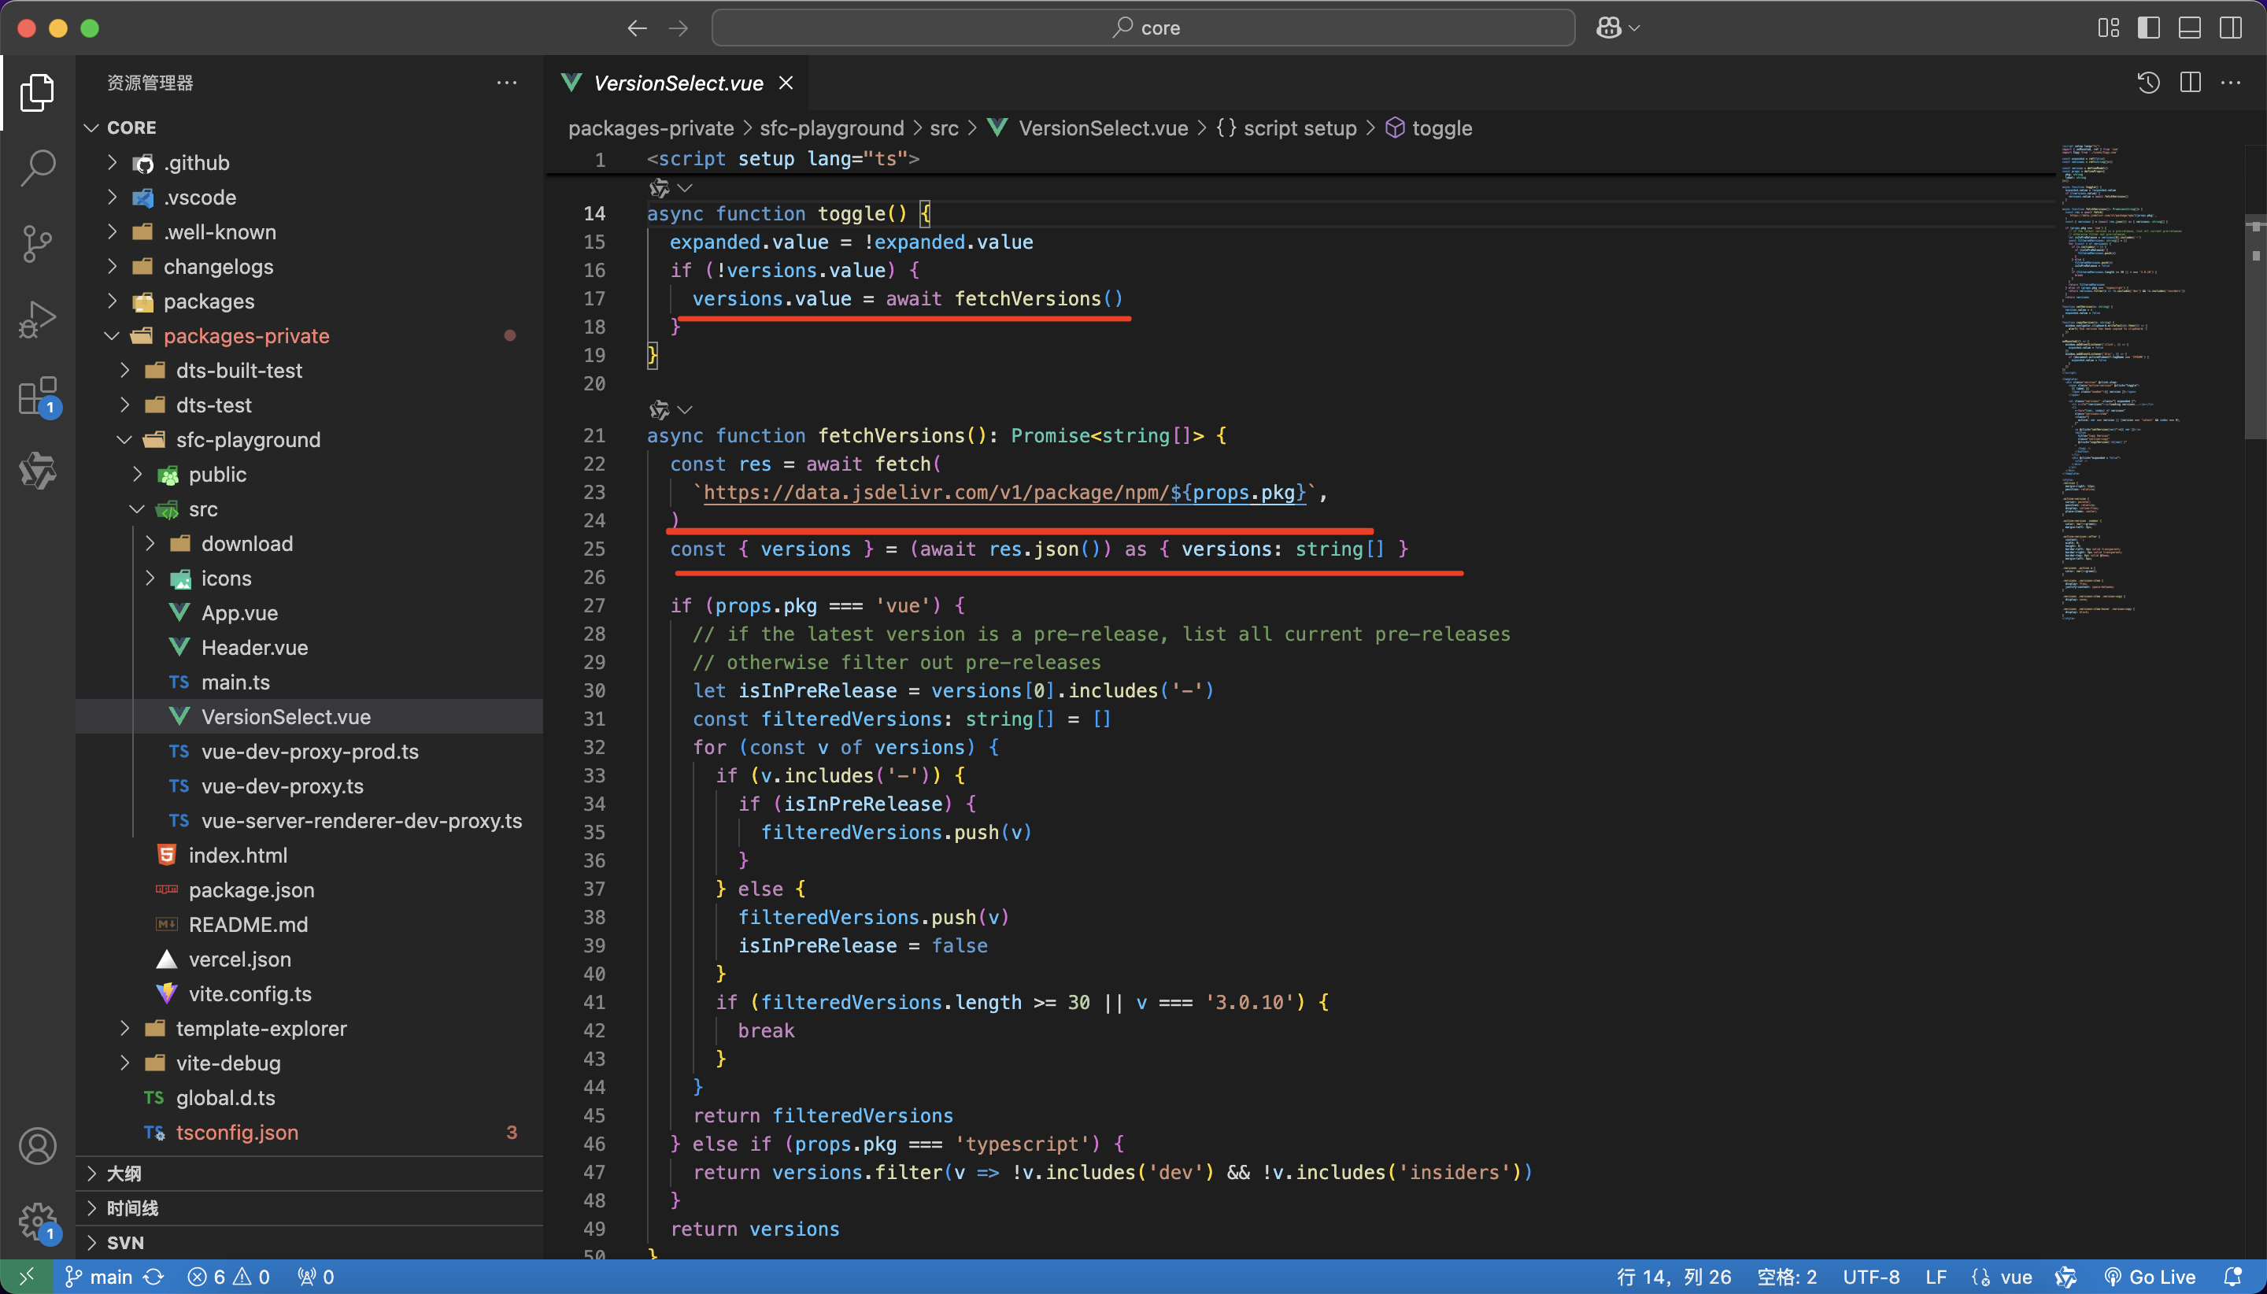The height and width of the screenshot is (1294, 2267).
Task: Expand the download folder
Action: tap(246, 544)
